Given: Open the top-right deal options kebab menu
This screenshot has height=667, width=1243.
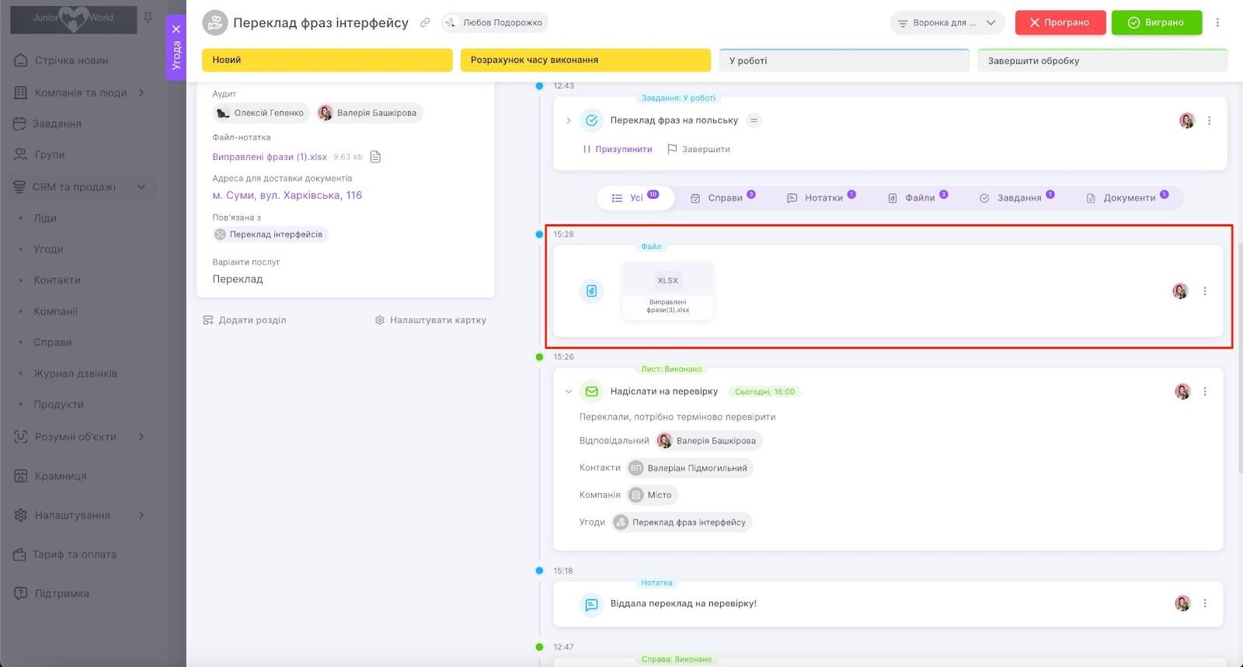Looking at the screenshot, I should [1217, 23].
